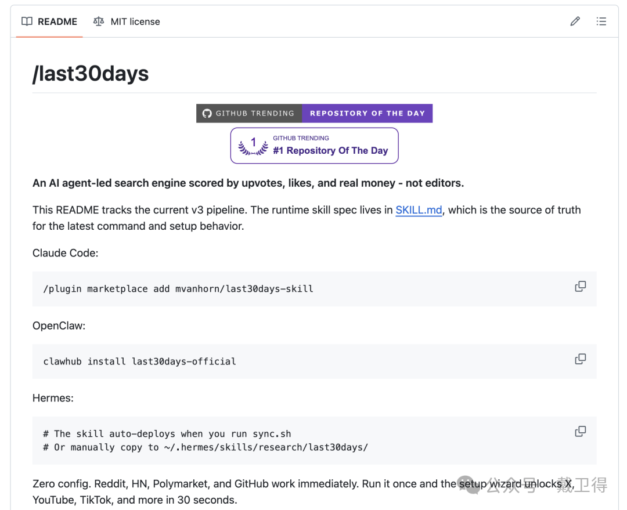This screenshot has height=510, width=627.
Task: Copy the Hermes sync.sh code block
Action: click(580, 431)
